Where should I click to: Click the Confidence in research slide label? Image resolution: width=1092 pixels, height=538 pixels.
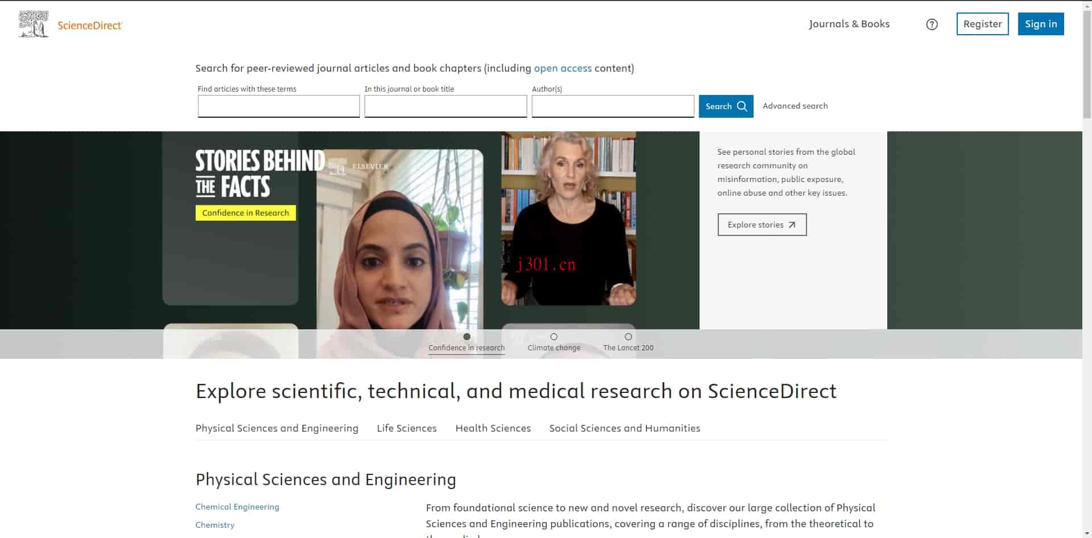(x=466, y=348)
